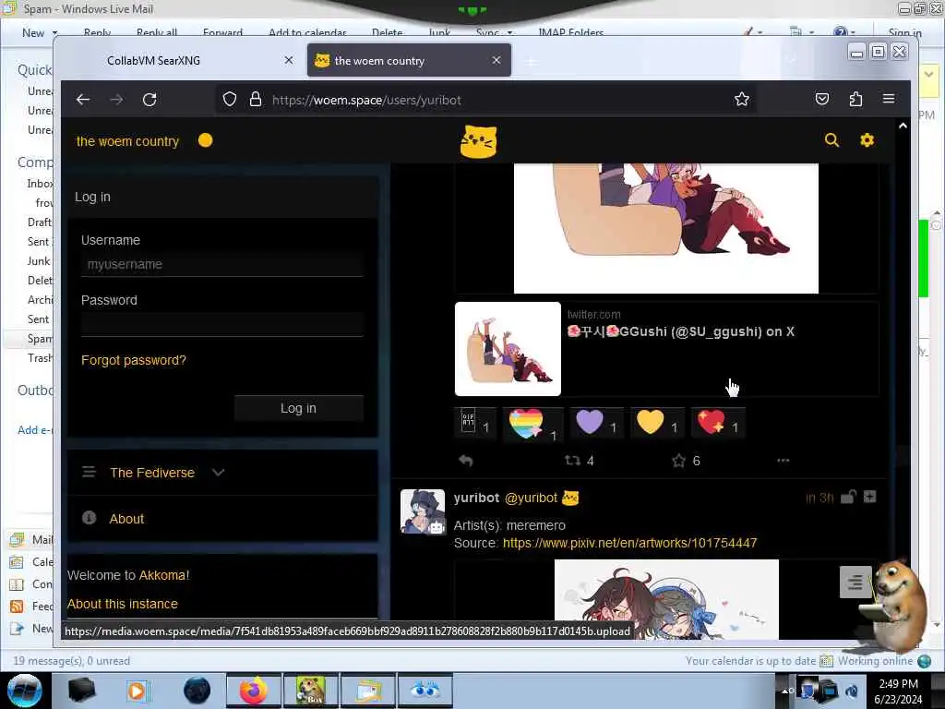Open Mail section in Live Mail

(x=31, y=539)
